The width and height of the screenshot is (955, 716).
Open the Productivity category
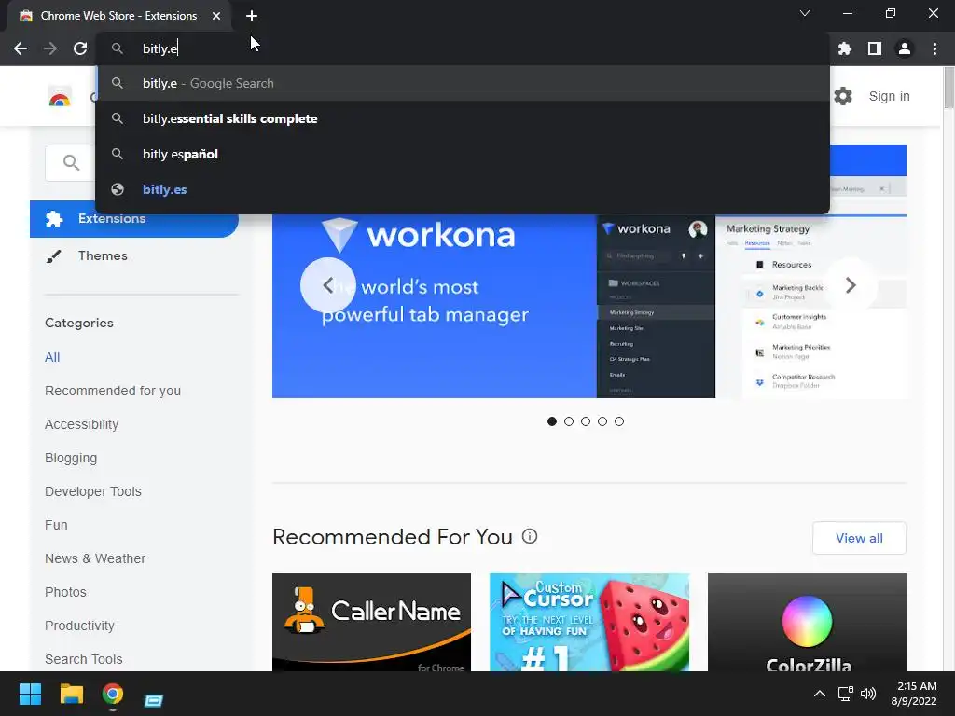(x=80, y=626)
